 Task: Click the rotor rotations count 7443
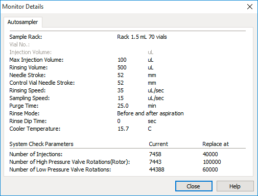tap(155, 162)
